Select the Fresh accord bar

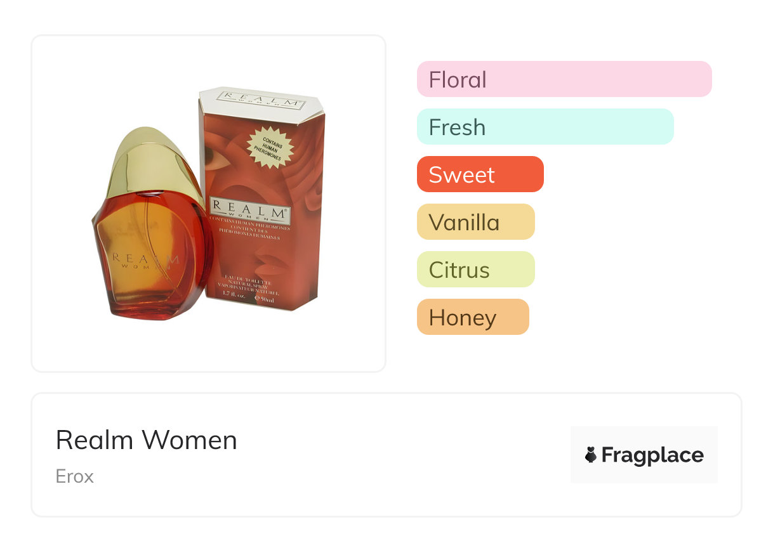tap(545, 127)
